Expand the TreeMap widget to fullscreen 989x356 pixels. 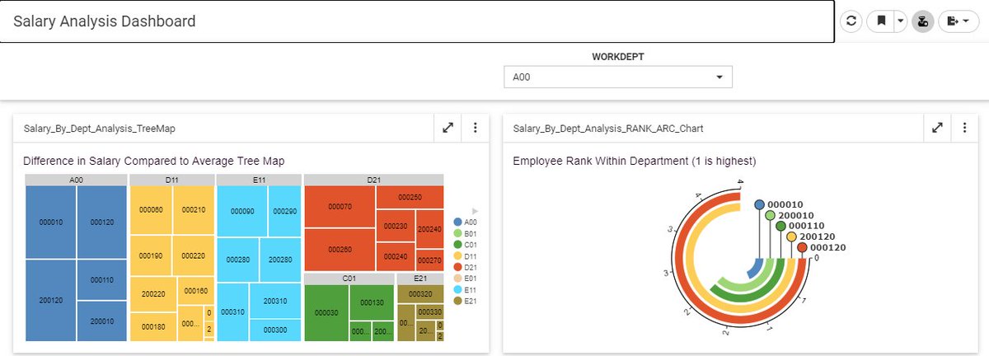tap(448, 128)
